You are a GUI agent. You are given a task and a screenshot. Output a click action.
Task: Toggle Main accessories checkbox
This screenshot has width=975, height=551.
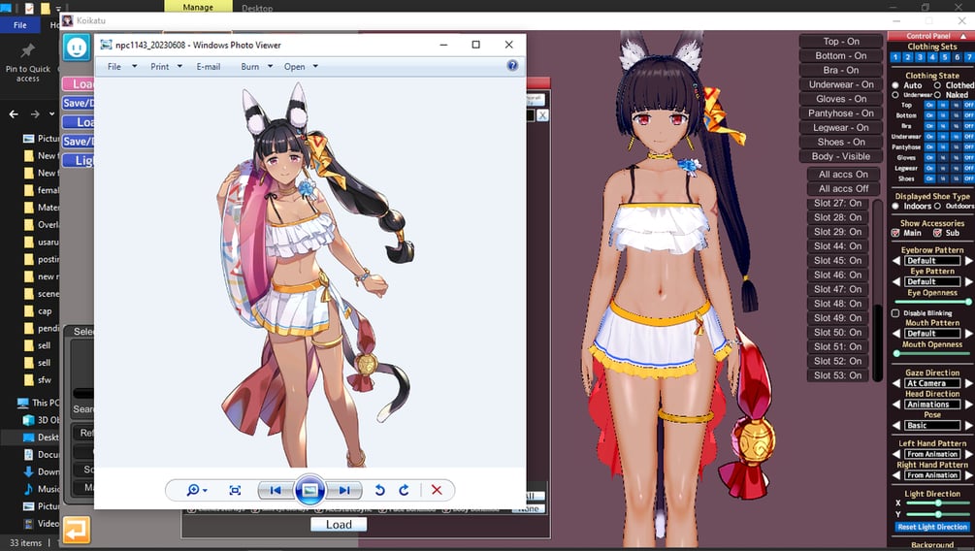[x=895, y=233]
